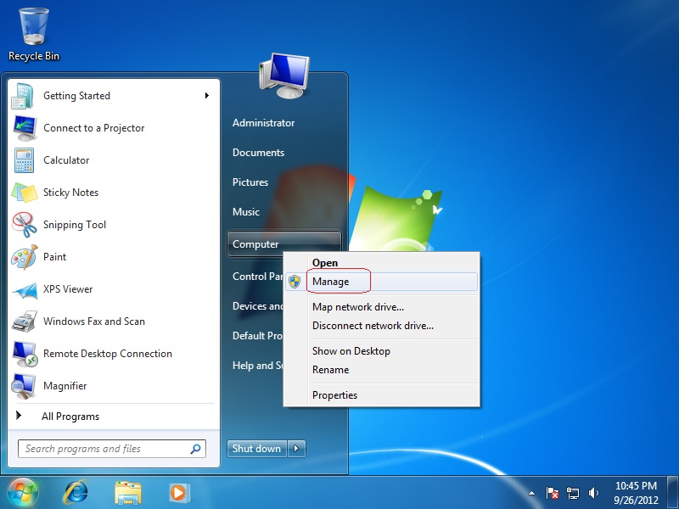Viewport: 679px width, 509px height.
Task: Click Computer in the Start menu
Action: pyautogui.click(x=284, y=244)
